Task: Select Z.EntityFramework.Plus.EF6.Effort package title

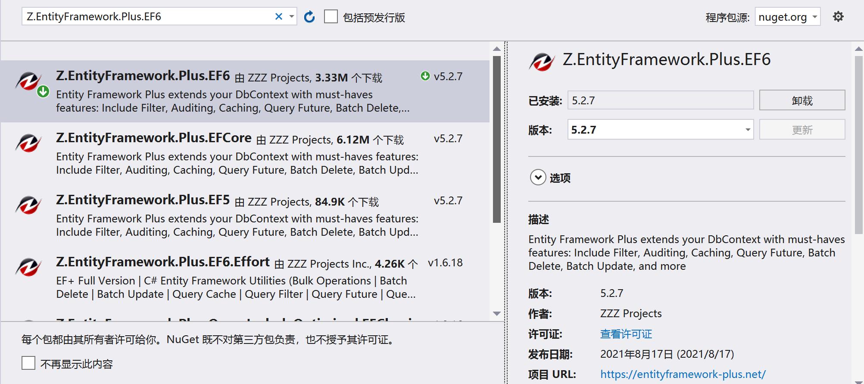Action: click(163, 262)
